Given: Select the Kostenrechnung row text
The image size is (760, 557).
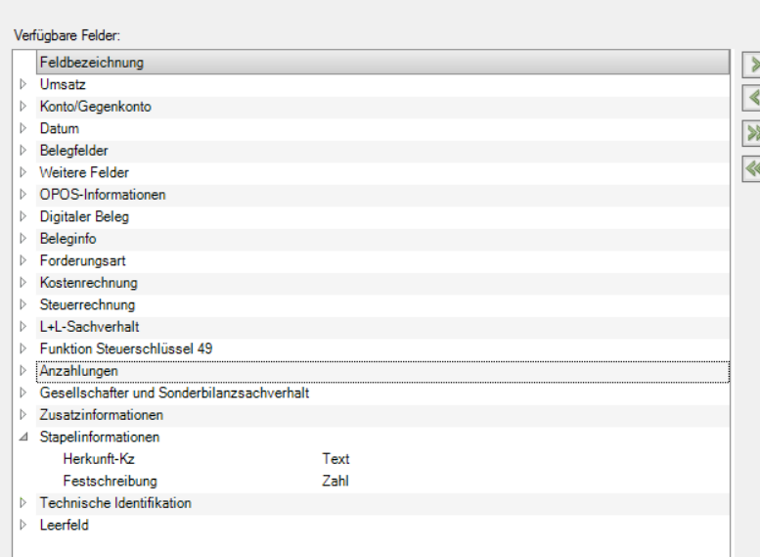Looking at the screenshot, I should [89, 282].
